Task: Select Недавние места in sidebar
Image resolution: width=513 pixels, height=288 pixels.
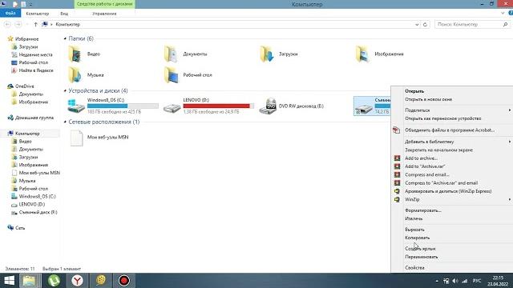Action: 35,54
